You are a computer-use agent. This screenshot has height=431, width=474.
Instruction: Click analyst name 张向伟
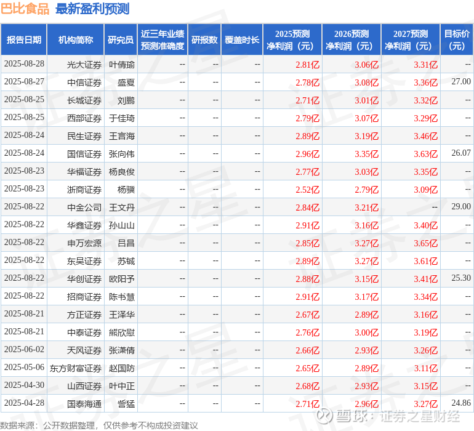[x=121, y=154]
